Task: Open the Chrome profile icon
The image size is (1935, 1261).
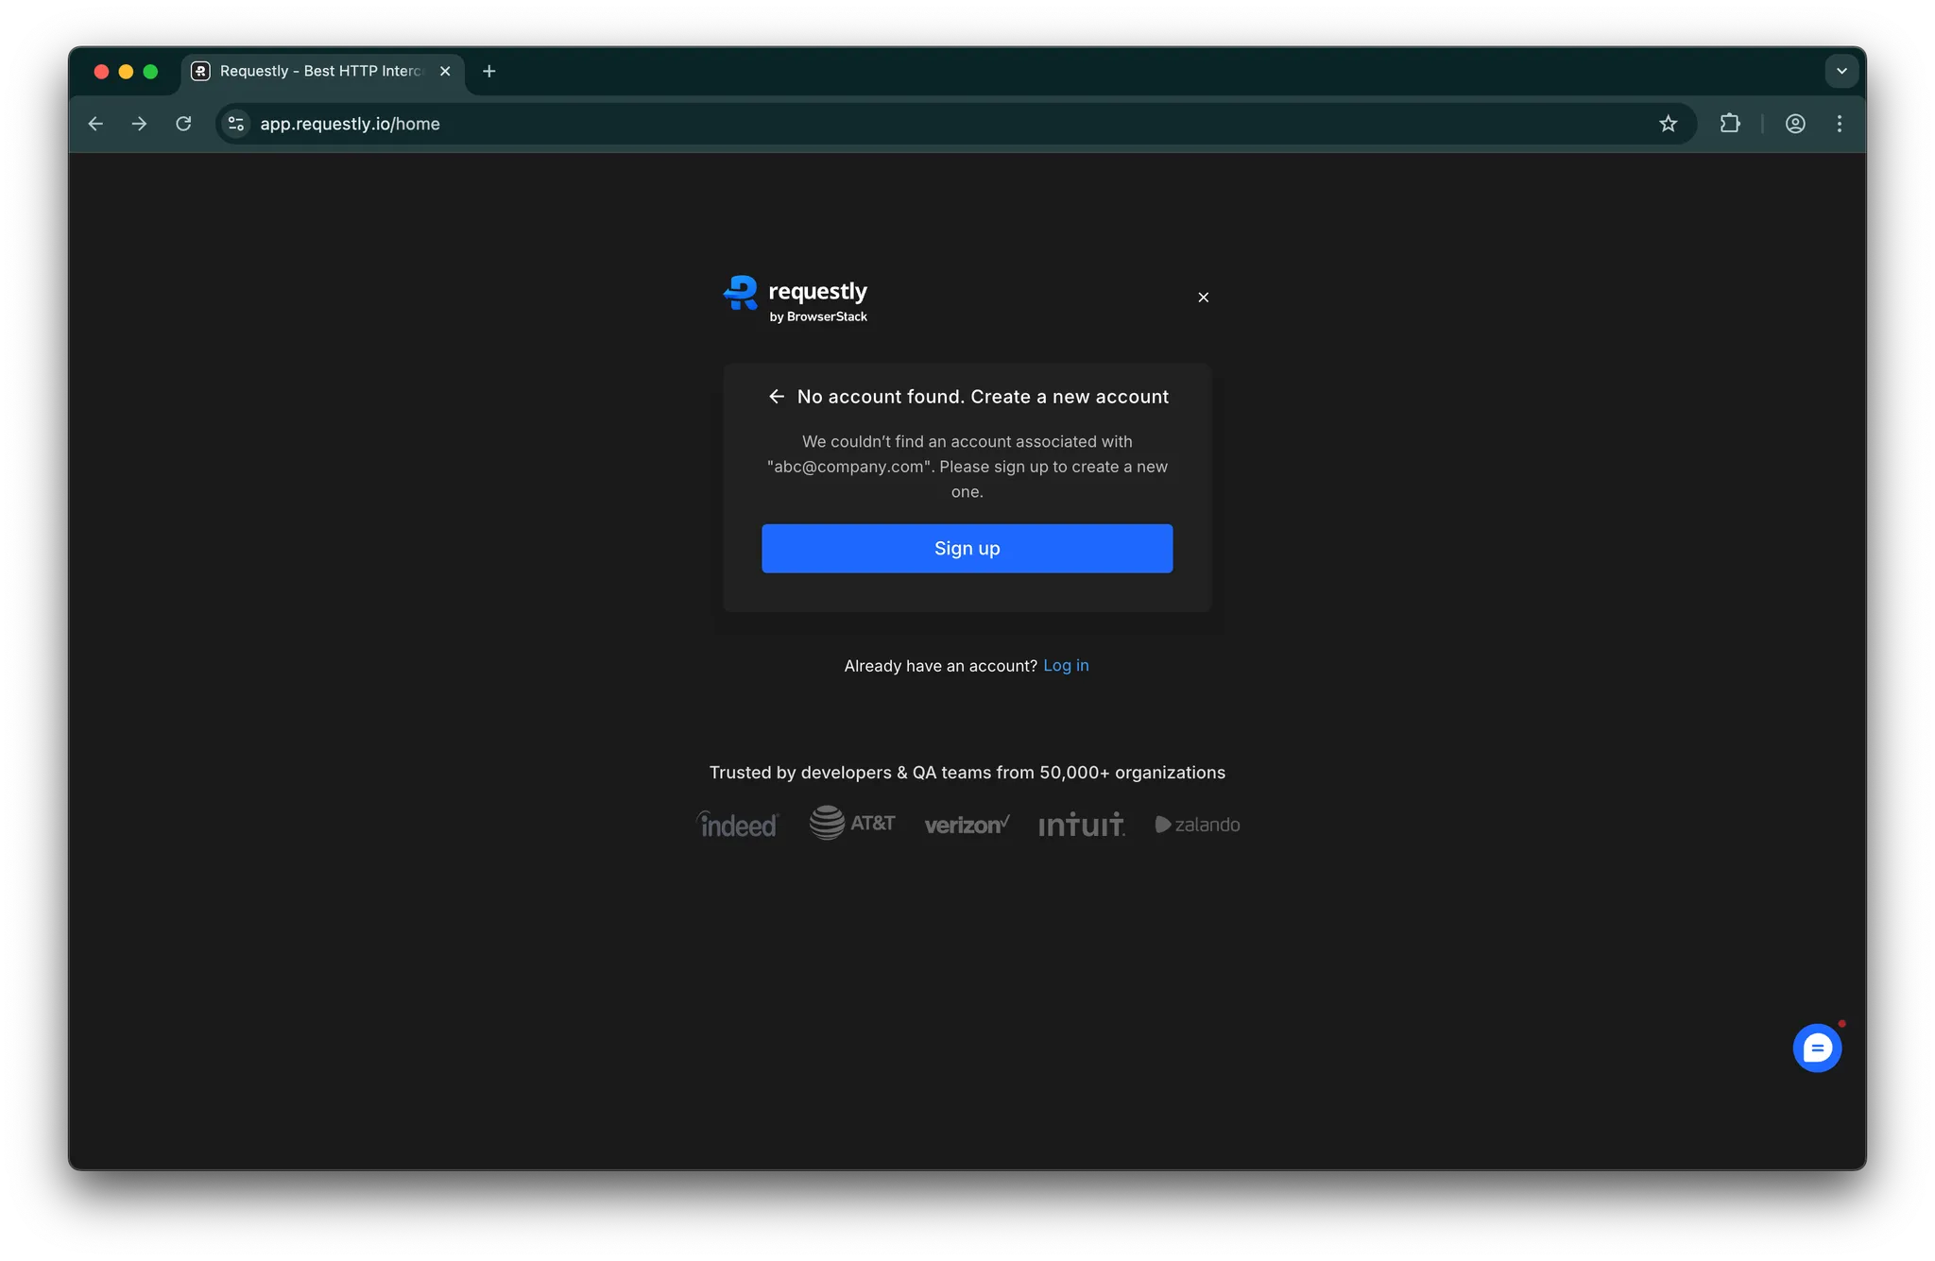Action: [x=1794, y=124]
